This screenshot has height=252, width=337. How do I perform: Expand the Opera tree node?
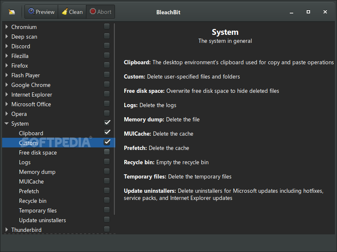[x=6, y=113]
